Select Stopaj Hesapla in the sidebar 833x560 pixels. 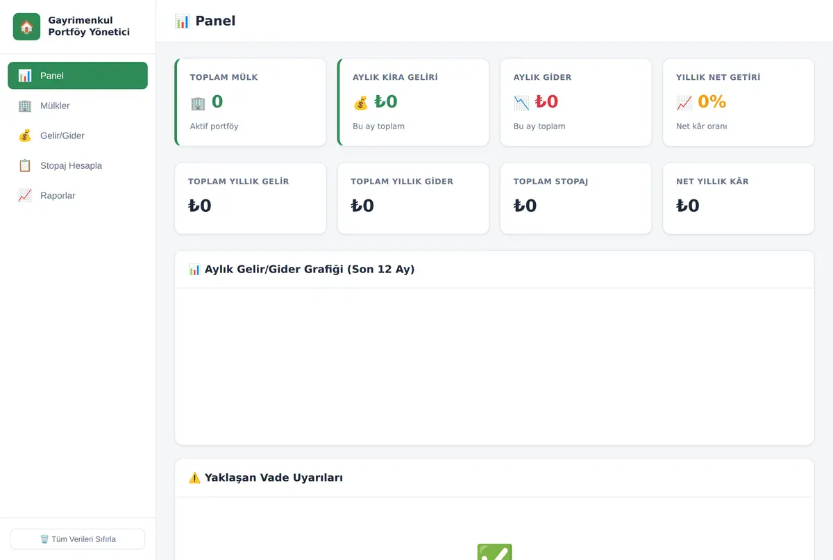click(x=78, y=165)
